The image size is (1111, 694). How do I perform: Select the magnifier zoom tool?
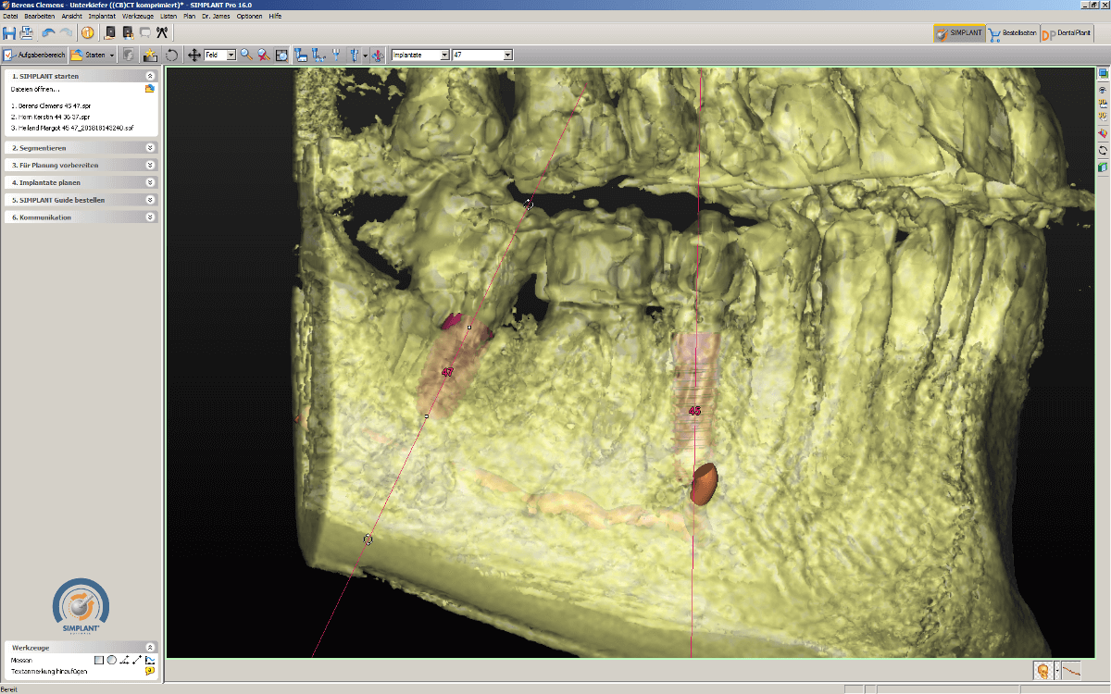(246, 56)
